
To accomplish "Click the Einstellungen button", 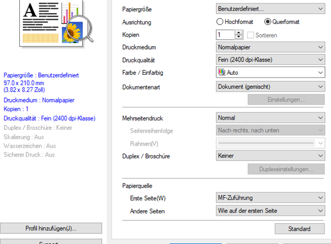I will pos(286,99).
